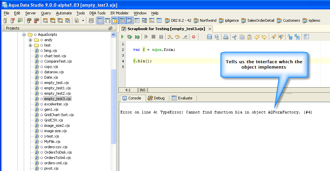
Task: Open the Customers shortcut in toolbar
Action: [288, 20]
